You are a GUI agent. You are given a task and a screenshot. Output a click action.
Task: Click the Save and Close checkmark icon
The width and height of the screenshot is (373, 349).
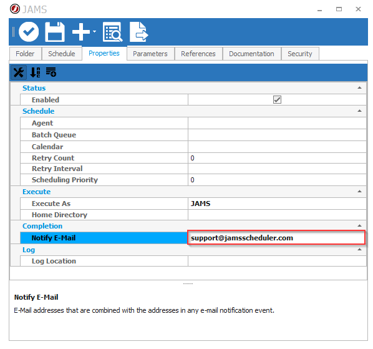coord(29,32)
